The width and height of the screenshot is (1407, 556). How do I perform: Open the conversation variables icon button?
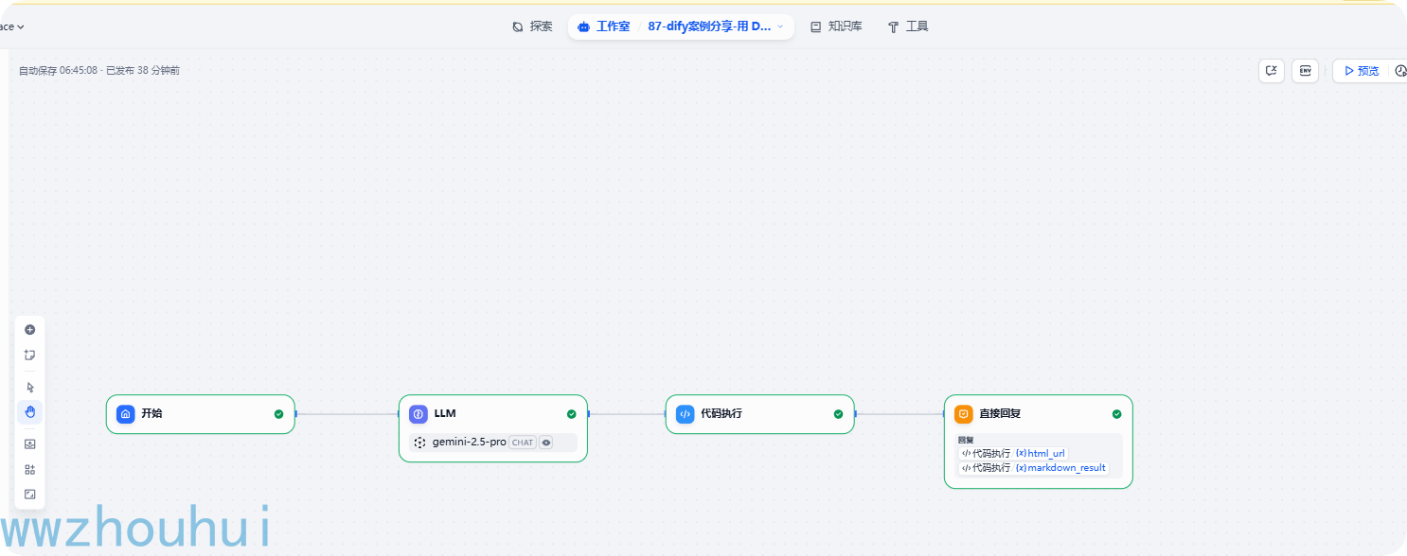pos(1271,71)
